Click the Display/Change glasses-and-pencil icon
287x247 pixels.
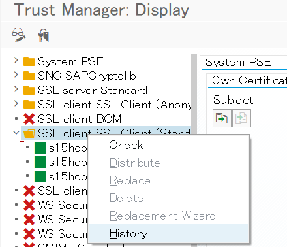tap(19, 35)
